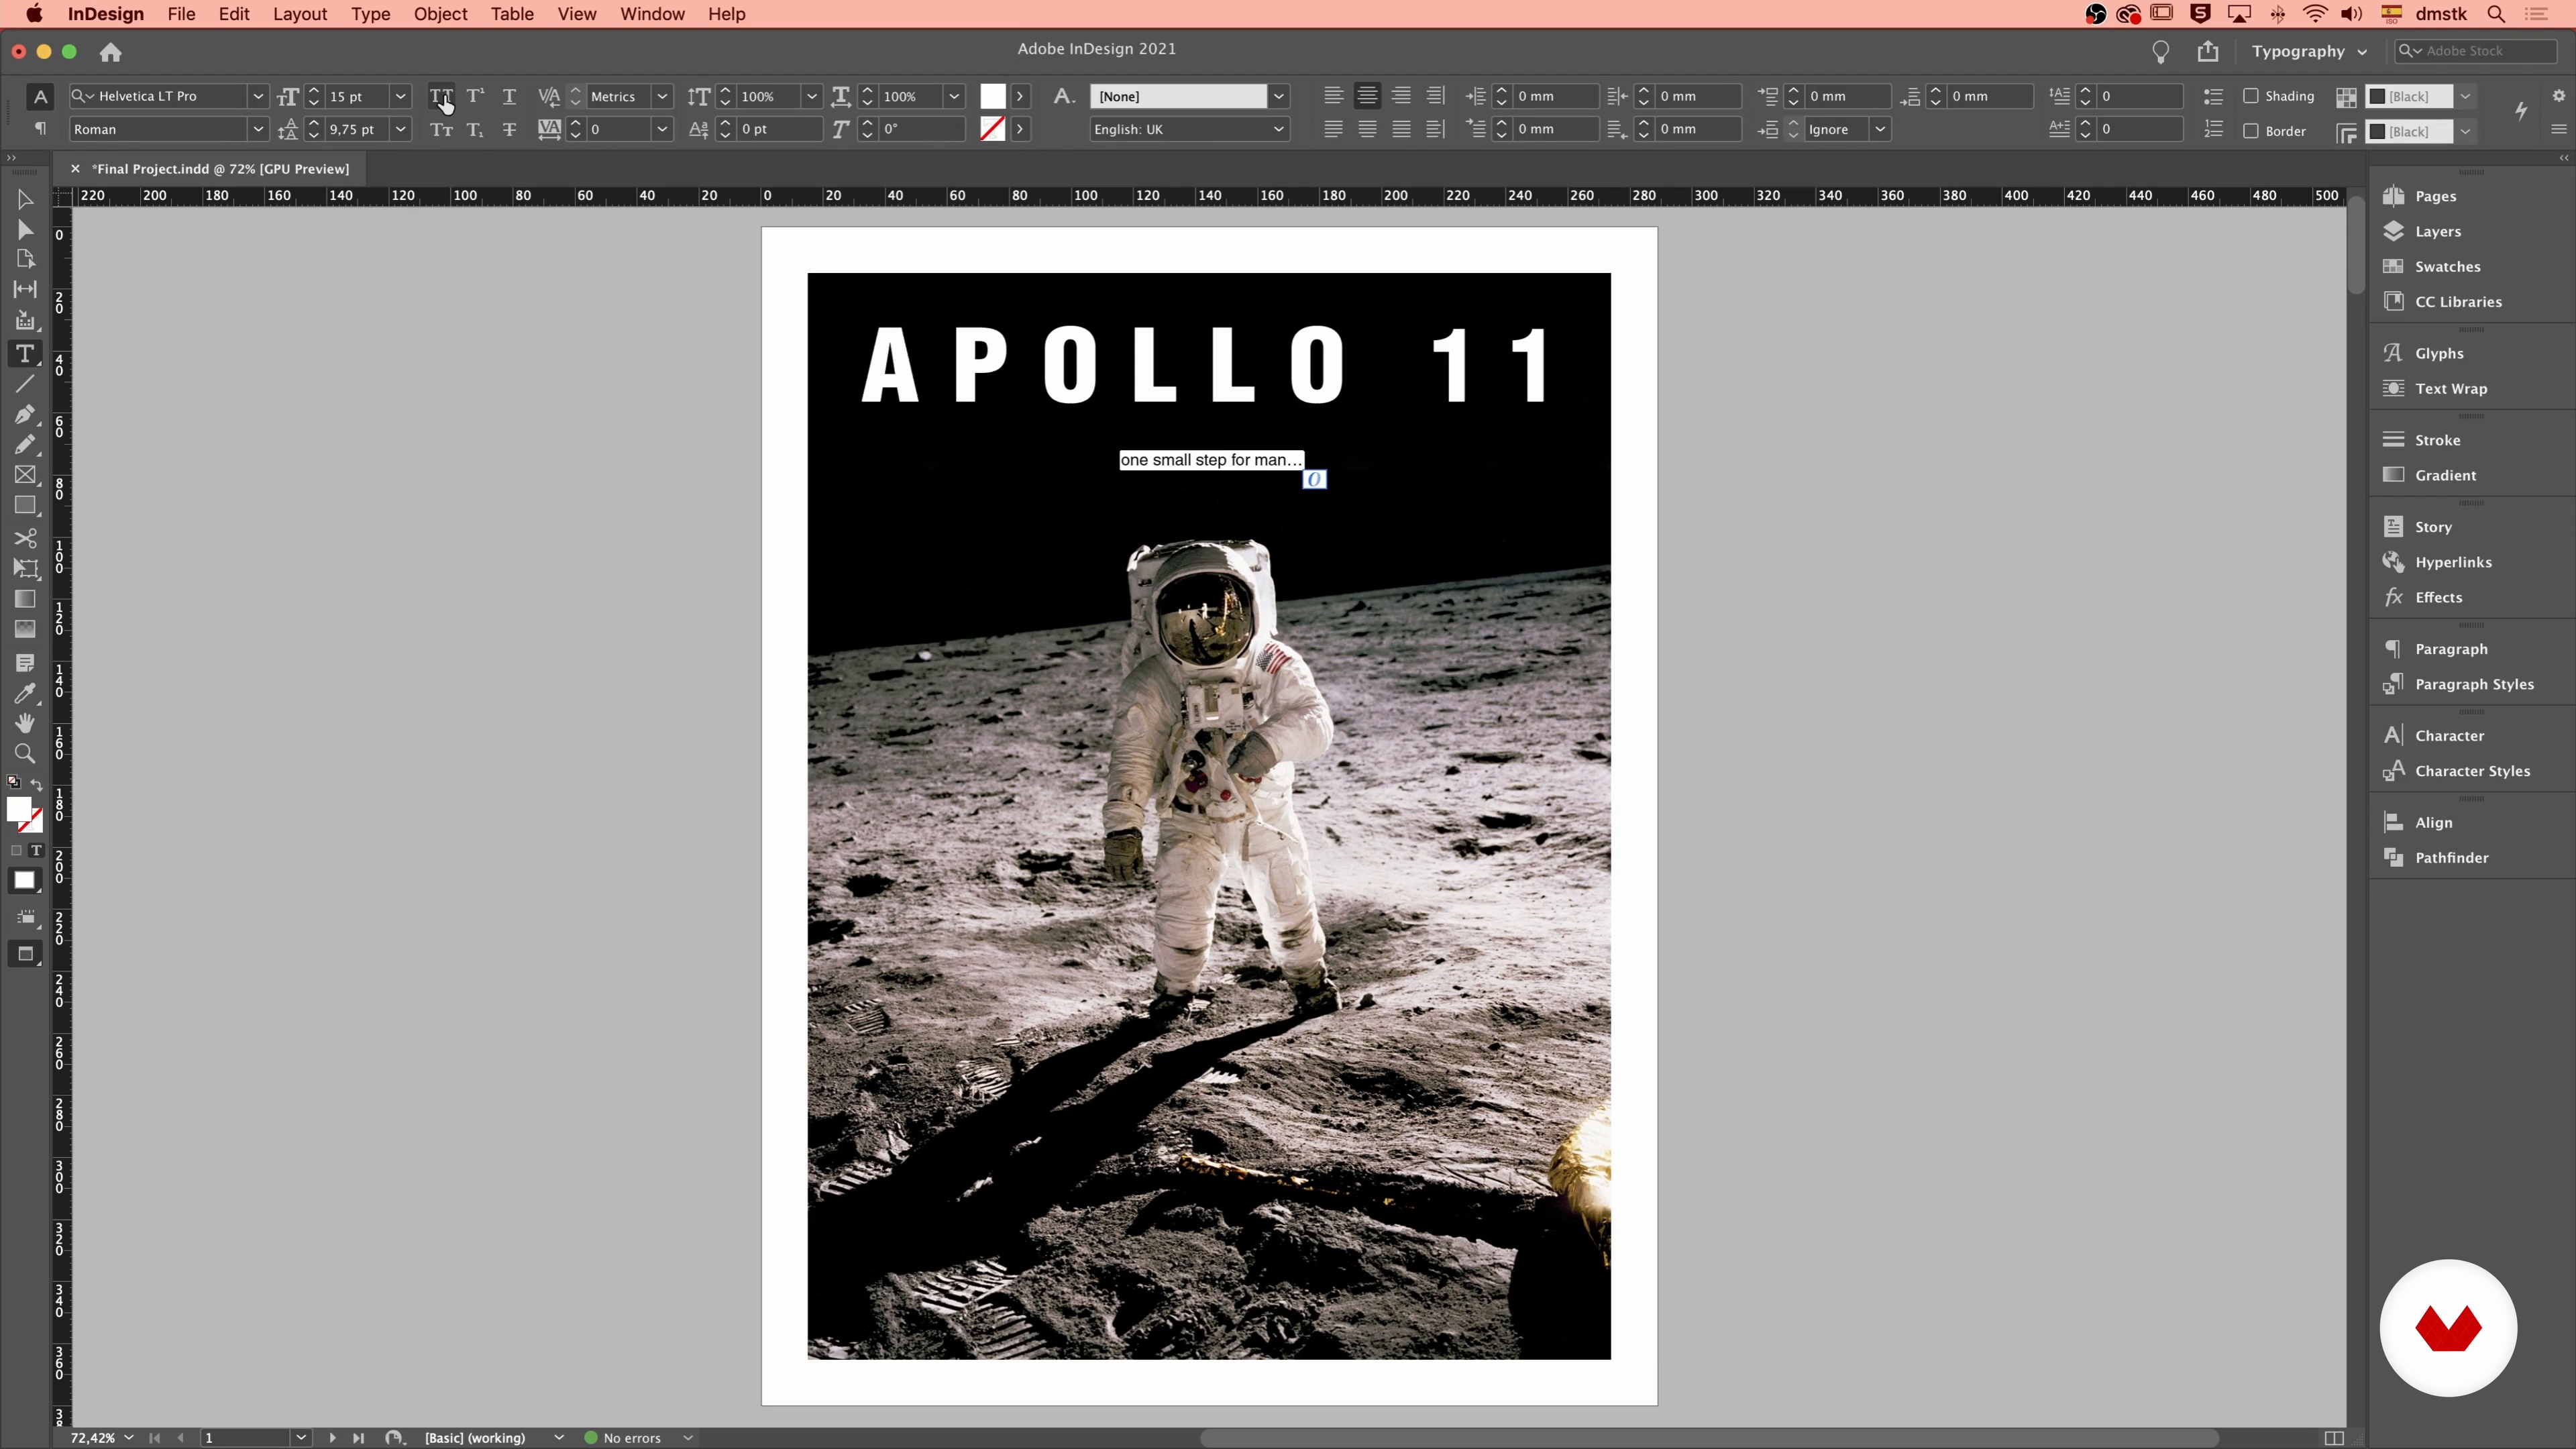Open the Character Styles panel
Image resolution: width=2576 pixels, height=1449 pixels.
2471,771
